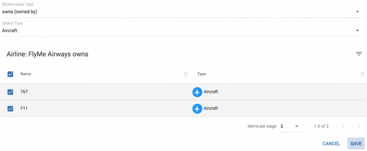Click the filter list icon
Screen dimensions: 367x151
pyautogui.click(x=359, y=54)
